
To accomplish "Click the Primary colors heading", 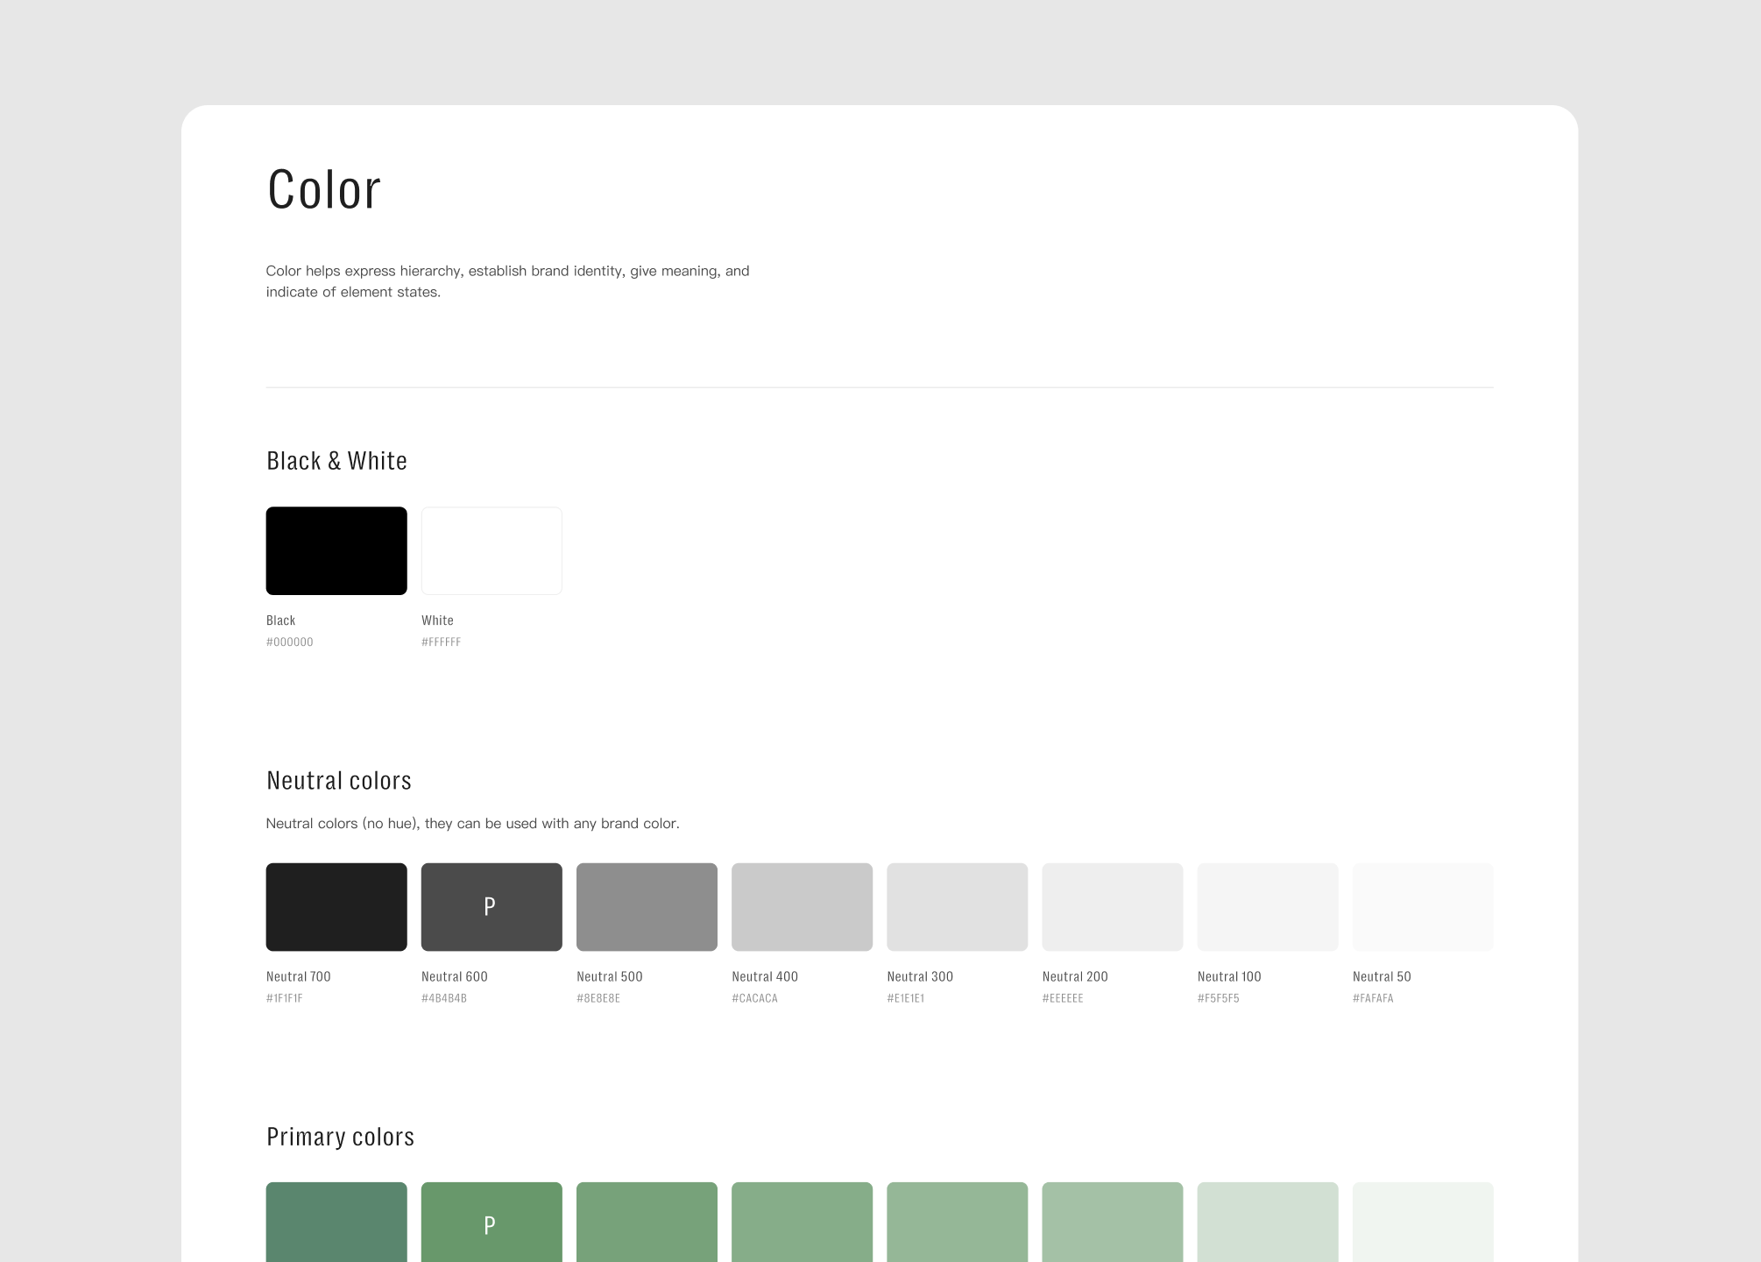I will pos(340,1137).
